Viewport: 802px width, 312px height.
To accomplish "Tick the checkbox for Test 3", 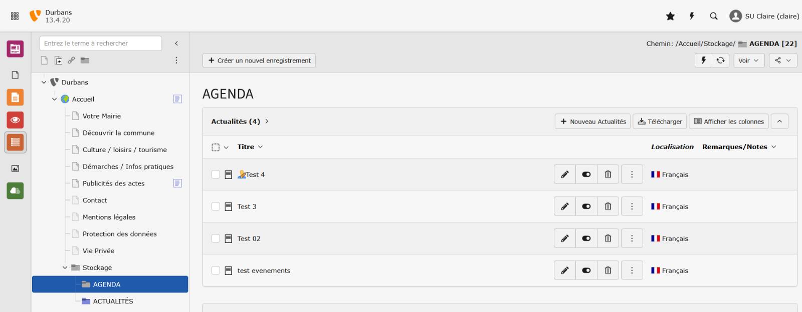I will coord(216,206).
